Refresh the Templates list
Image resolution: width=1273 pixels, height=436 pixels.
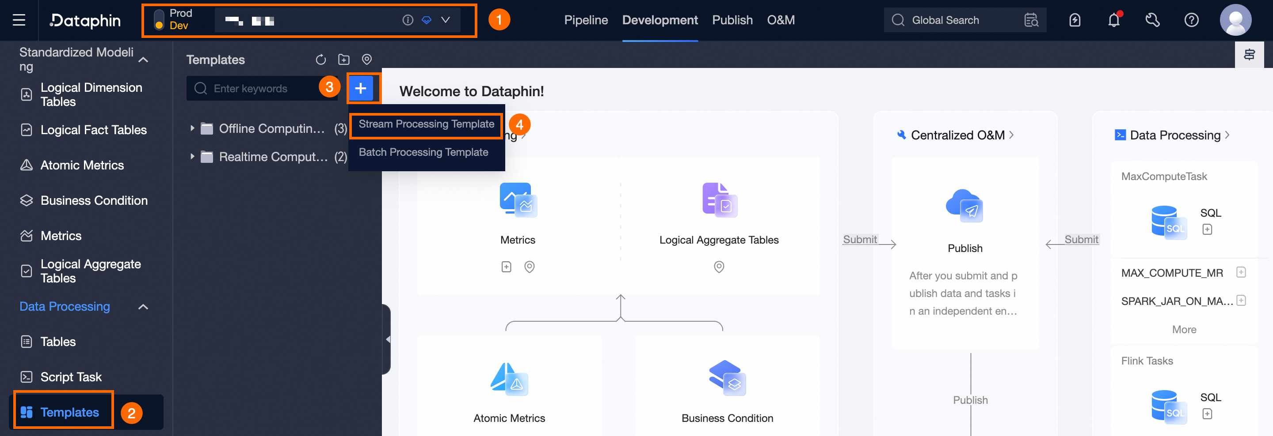pos(321,60)
